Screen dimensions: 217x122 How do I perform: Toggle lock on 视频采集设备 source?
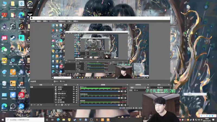coord(76,94)
